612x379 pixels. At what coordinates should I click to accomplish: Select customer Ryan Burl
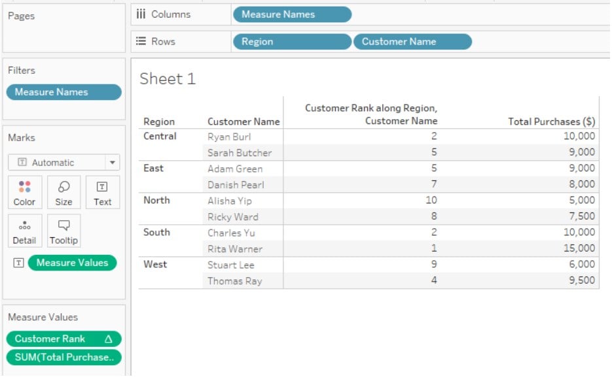[x=229, y=137]
